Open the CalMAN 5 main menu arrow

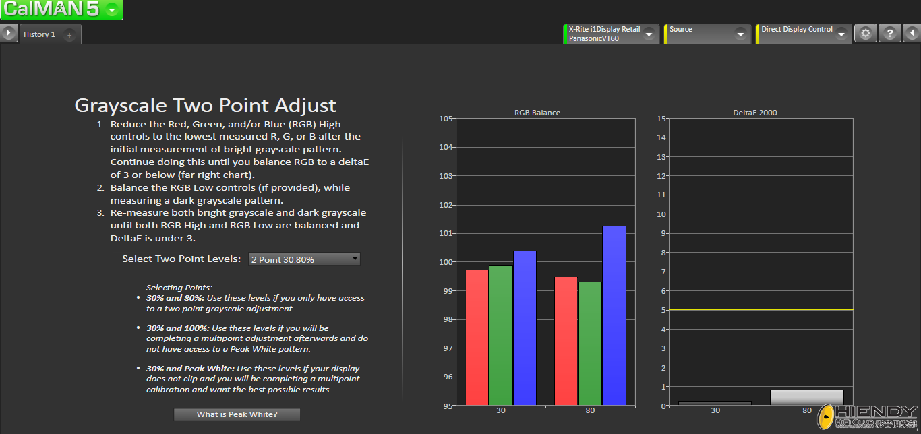click(112, 9)
